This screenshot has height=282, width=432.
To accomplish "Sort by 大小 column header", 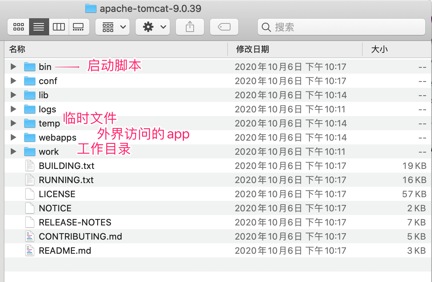I will click(x=379, y=49).
